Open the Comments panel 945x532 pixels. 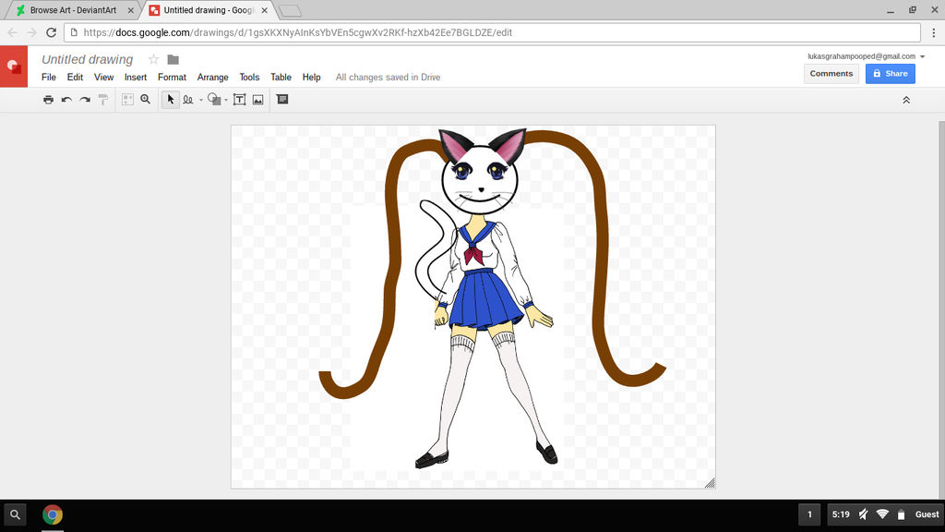[831, 73]
